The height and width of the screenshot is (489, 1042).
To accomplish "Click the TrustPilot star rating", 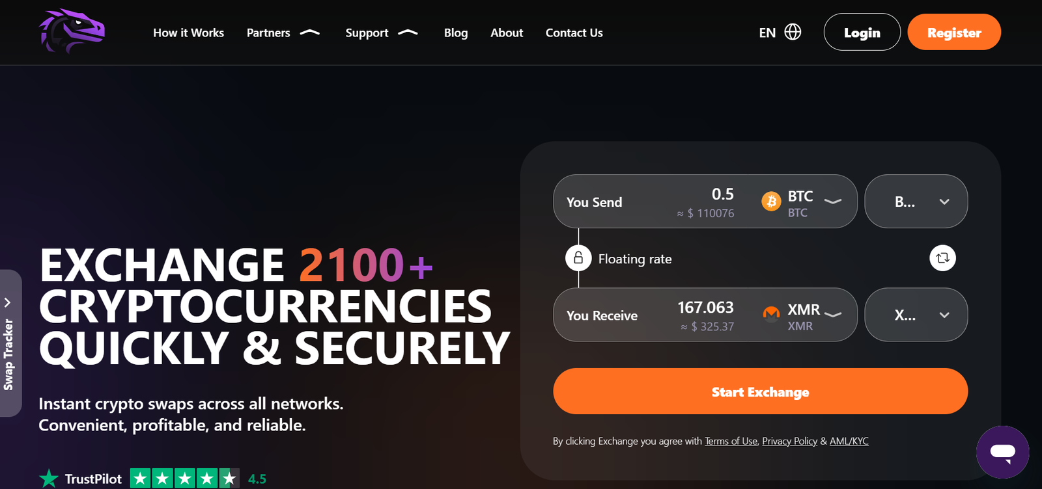I will 184,479.
